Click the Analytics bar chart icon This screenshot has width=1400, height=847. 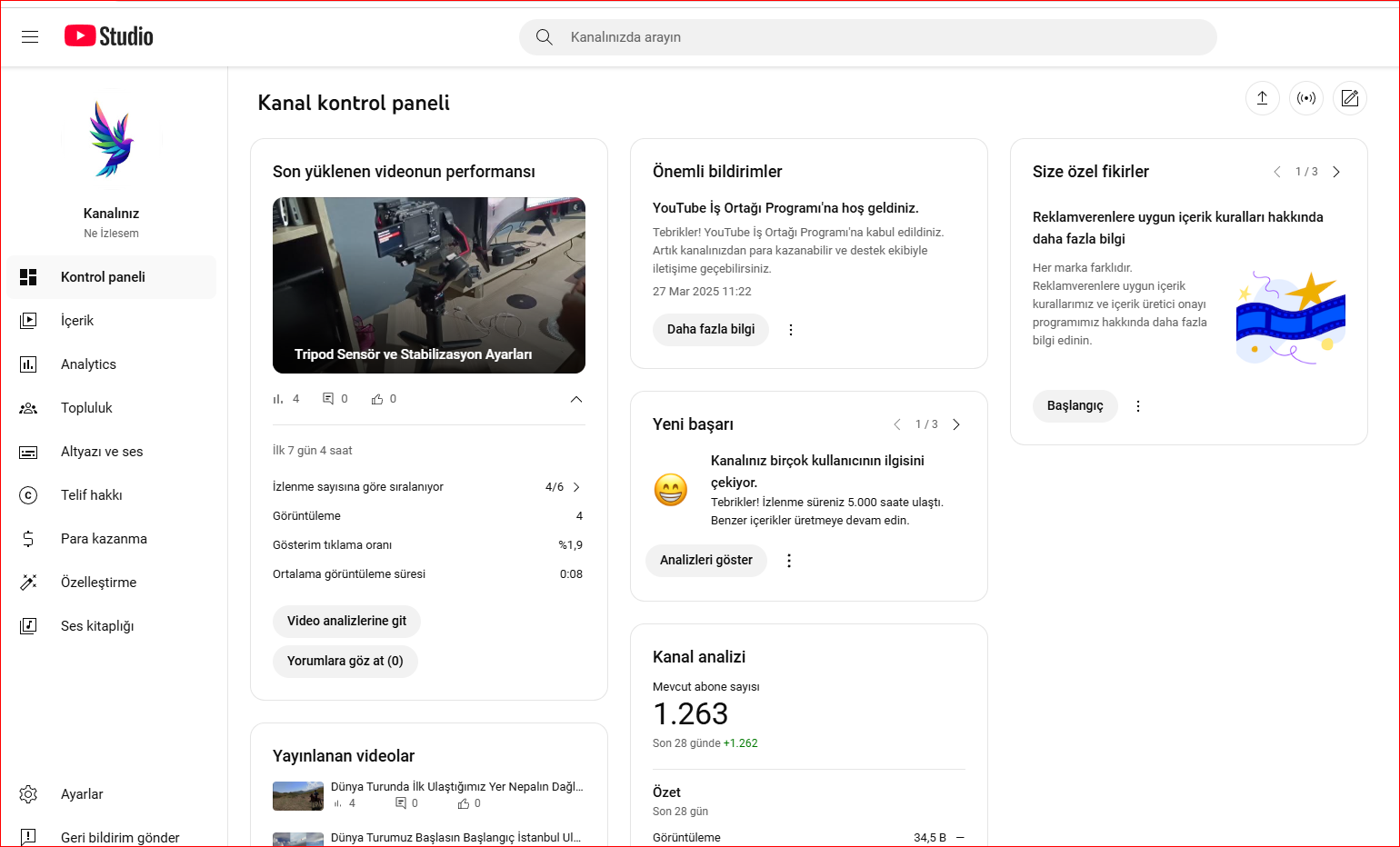tap(28, 364)
